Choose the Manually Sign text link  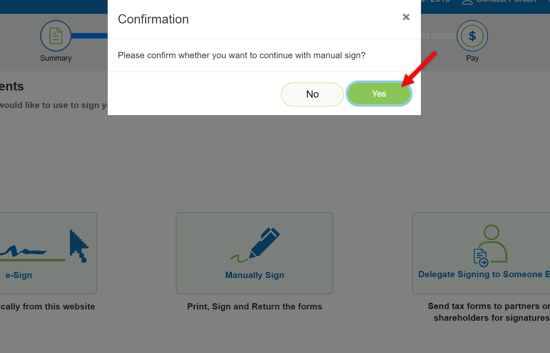[255, 275]
